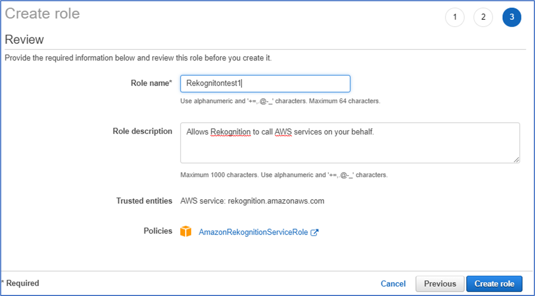The width and height of the screenshot is (535, 296).
Task: Click the orange policy box icon
Action: 186,231
